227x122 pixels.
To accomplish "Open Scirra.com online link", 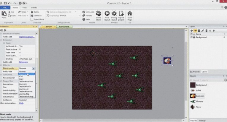I will [88, 12].
